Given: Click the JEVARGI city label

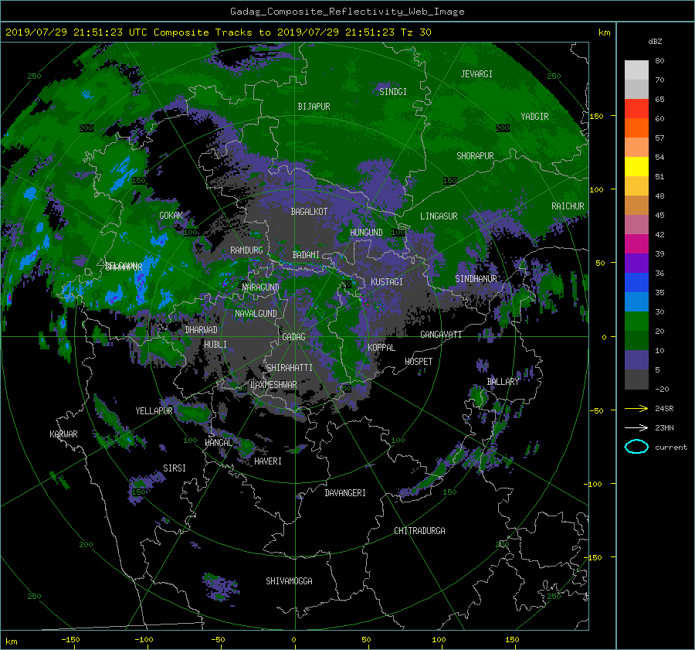Looking at the screenshot, I should (476, 74).
